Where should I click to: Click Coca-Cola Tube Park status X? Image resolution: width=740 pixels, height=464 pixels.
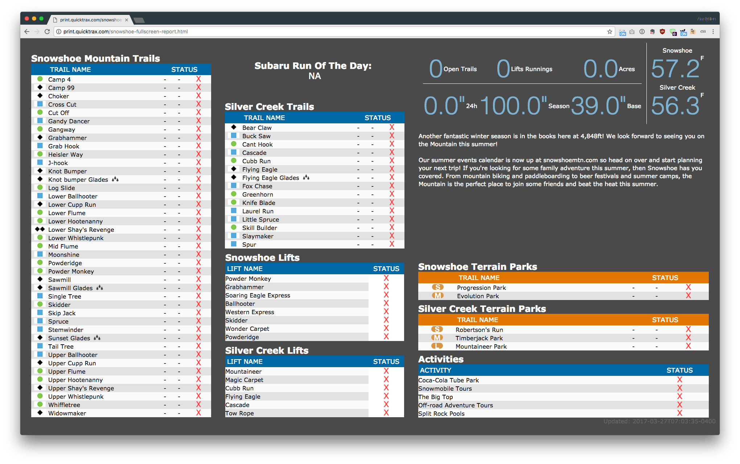click(x=679, y=380)
